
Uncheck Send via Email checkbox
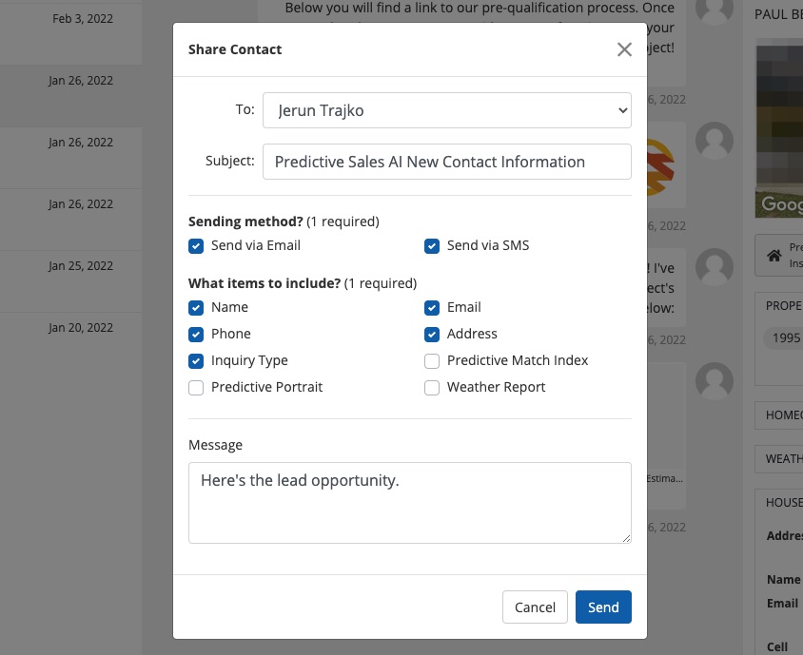196,245
